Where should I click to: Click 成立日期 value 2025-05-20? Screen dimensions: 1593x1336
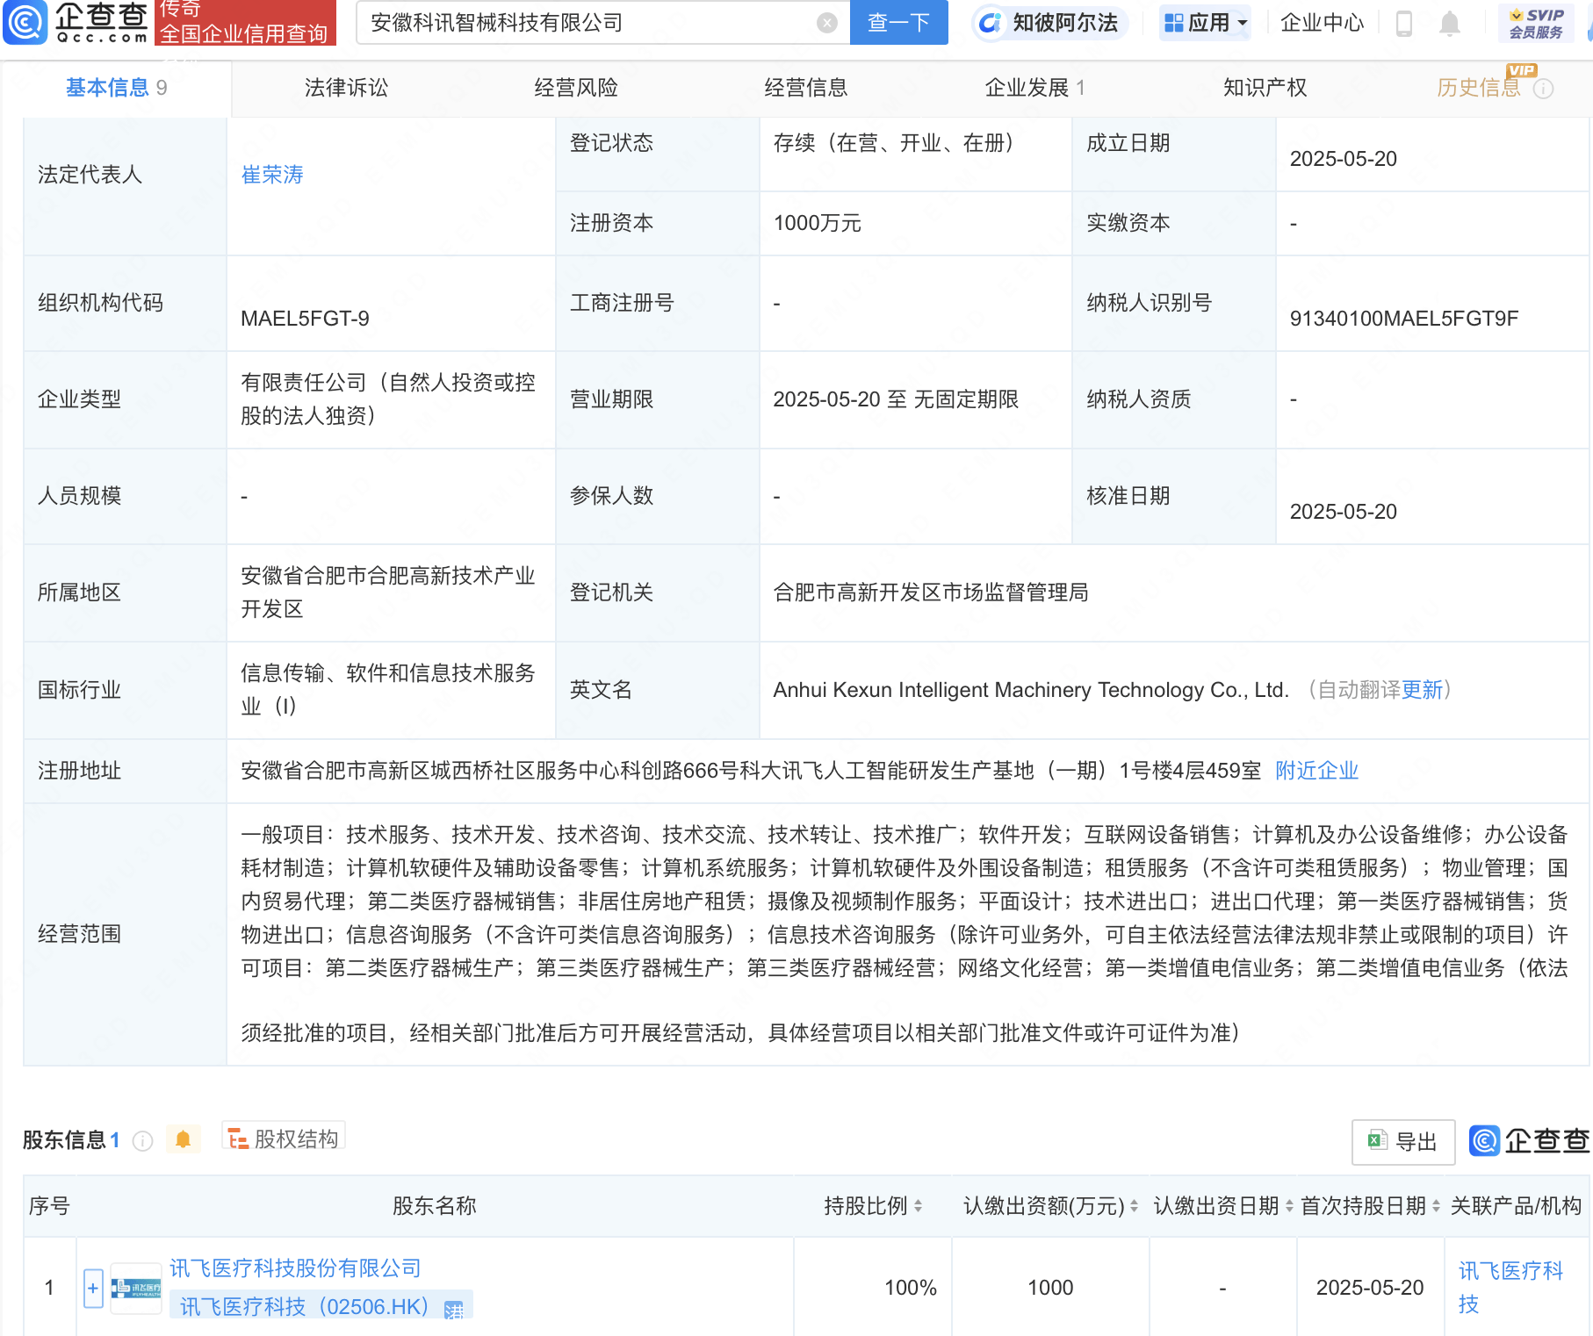click(1343, 159)
